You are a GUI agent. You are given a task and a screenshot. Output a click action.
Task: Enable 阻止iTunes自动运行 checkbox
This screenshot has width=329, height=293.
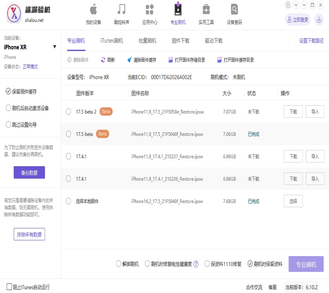9,287
